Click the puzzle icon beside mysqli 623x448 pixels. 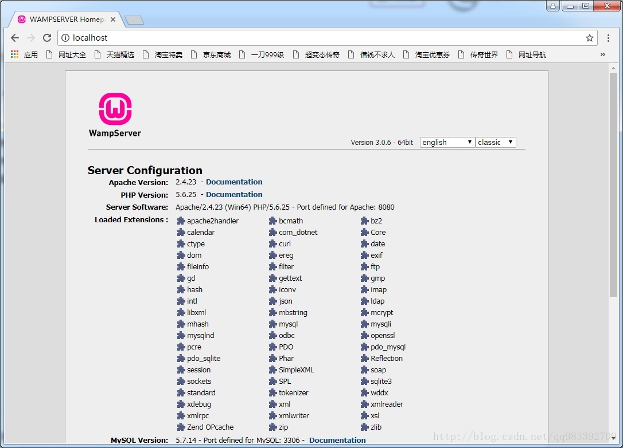pyautogui.click(x=364, y=324)
